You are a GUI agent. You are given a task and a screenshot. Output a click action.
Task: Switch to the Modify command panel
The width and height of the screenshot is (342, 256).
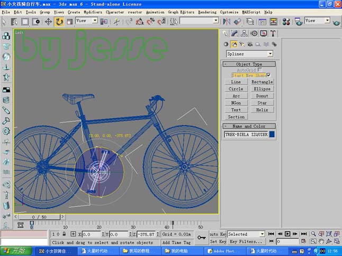point(235,33)
